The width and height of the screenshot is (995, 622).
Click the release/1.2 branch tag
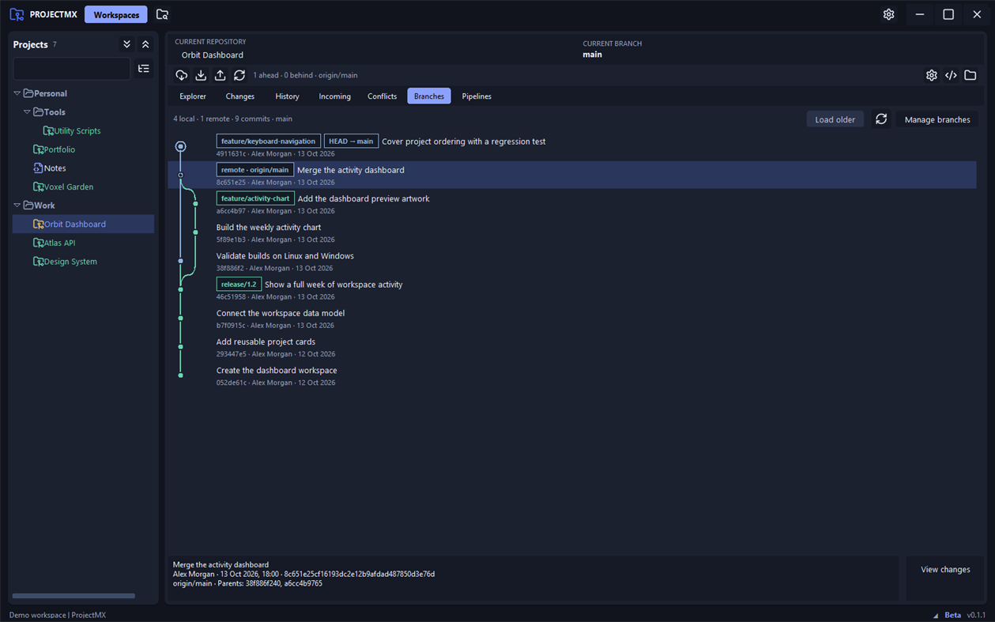coord(239,285)
